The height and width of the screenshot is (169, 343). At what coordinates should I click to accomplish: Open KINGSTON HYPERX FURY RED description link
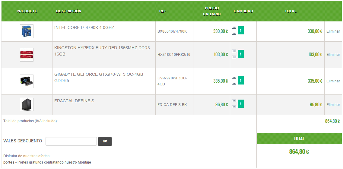pos(102,51)
